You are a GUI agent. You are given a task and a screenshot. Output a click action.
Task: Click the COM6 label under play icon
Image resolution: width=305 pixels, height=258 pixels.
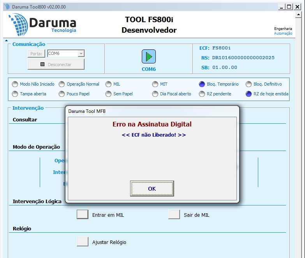[149, 69]
